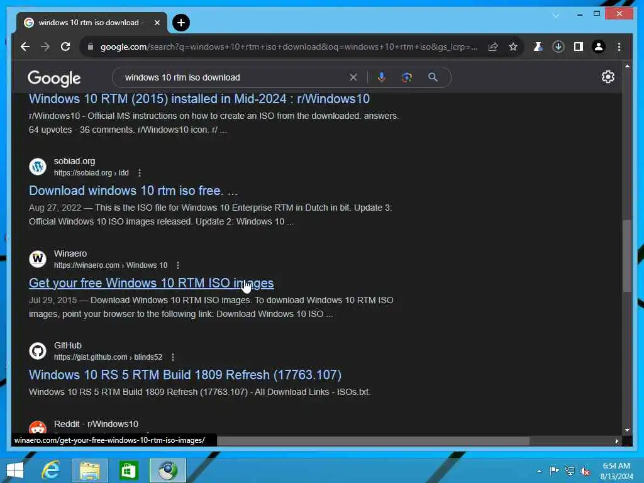Open the Windows Start button

tap(15, 470)
